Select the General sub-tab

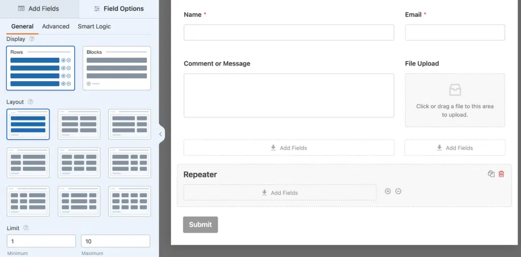pos(22,26)
